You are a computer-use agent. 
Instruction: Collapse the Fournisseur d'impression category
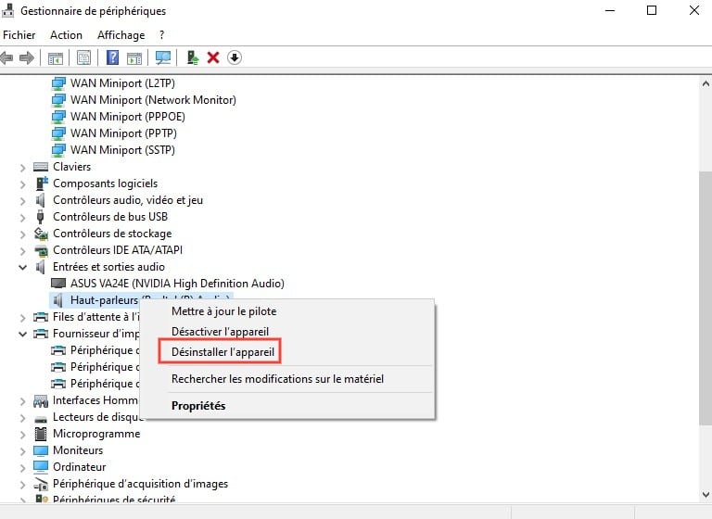pyautogui.click(x=22, y=334)
